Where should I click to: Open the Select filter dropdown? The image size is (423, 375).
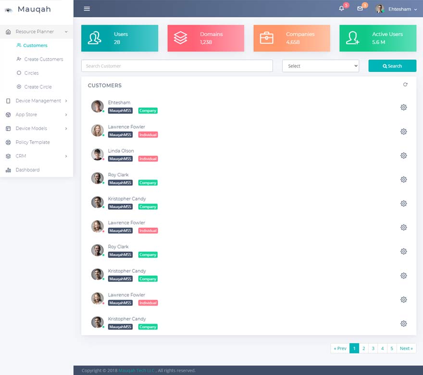pos(321,66)
